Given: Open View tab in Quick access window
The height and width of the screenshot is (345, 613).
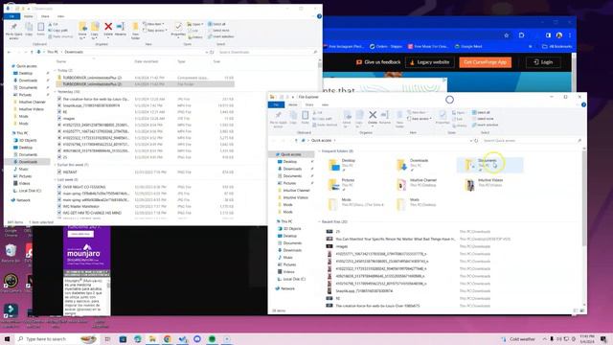Looking at the screenshot, I should pyautogui.click(x=325, y=104).
